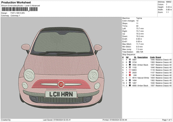Click the Stitches count value 49692

point(168,2)
